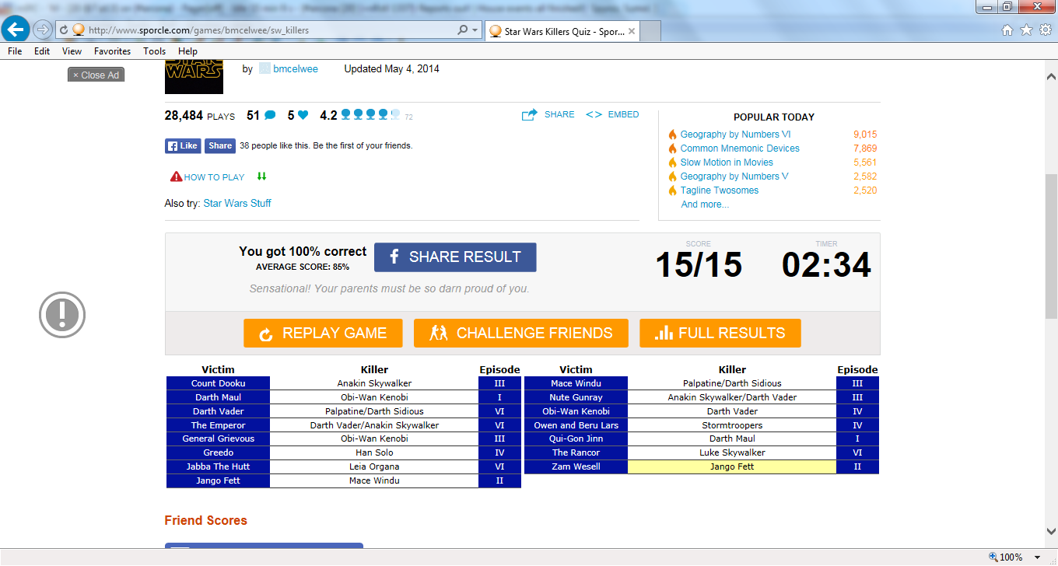Click the browser Forward arrow button

pyautogui.click(x=43, y=30)
